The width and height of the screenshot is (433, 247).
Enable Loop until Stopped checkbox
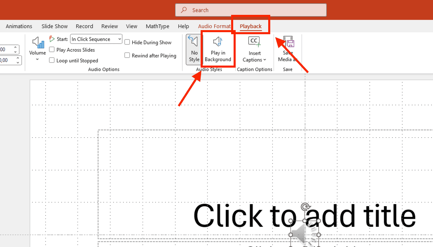pos(51,60)
